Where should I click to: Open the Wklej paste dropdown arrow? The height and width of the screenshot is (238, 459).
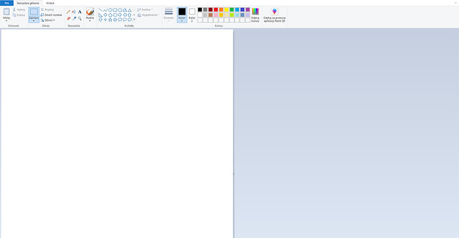tap(6, 21)
